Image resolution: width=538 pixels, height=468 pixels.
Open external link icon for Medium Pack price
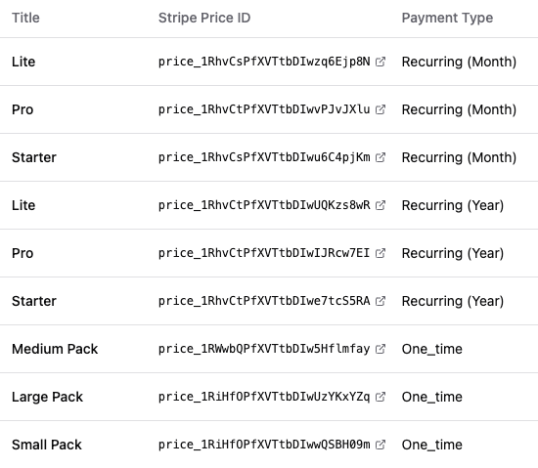pyautogui.click(x=381, y=349)
